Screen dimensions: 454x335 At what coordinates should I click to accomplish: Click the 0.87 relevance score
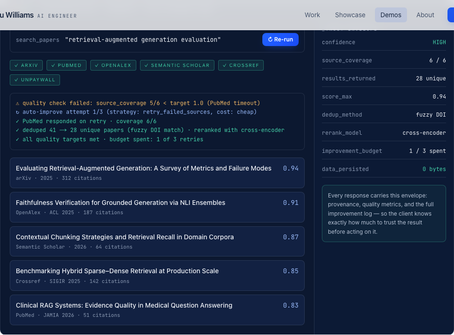291,237
